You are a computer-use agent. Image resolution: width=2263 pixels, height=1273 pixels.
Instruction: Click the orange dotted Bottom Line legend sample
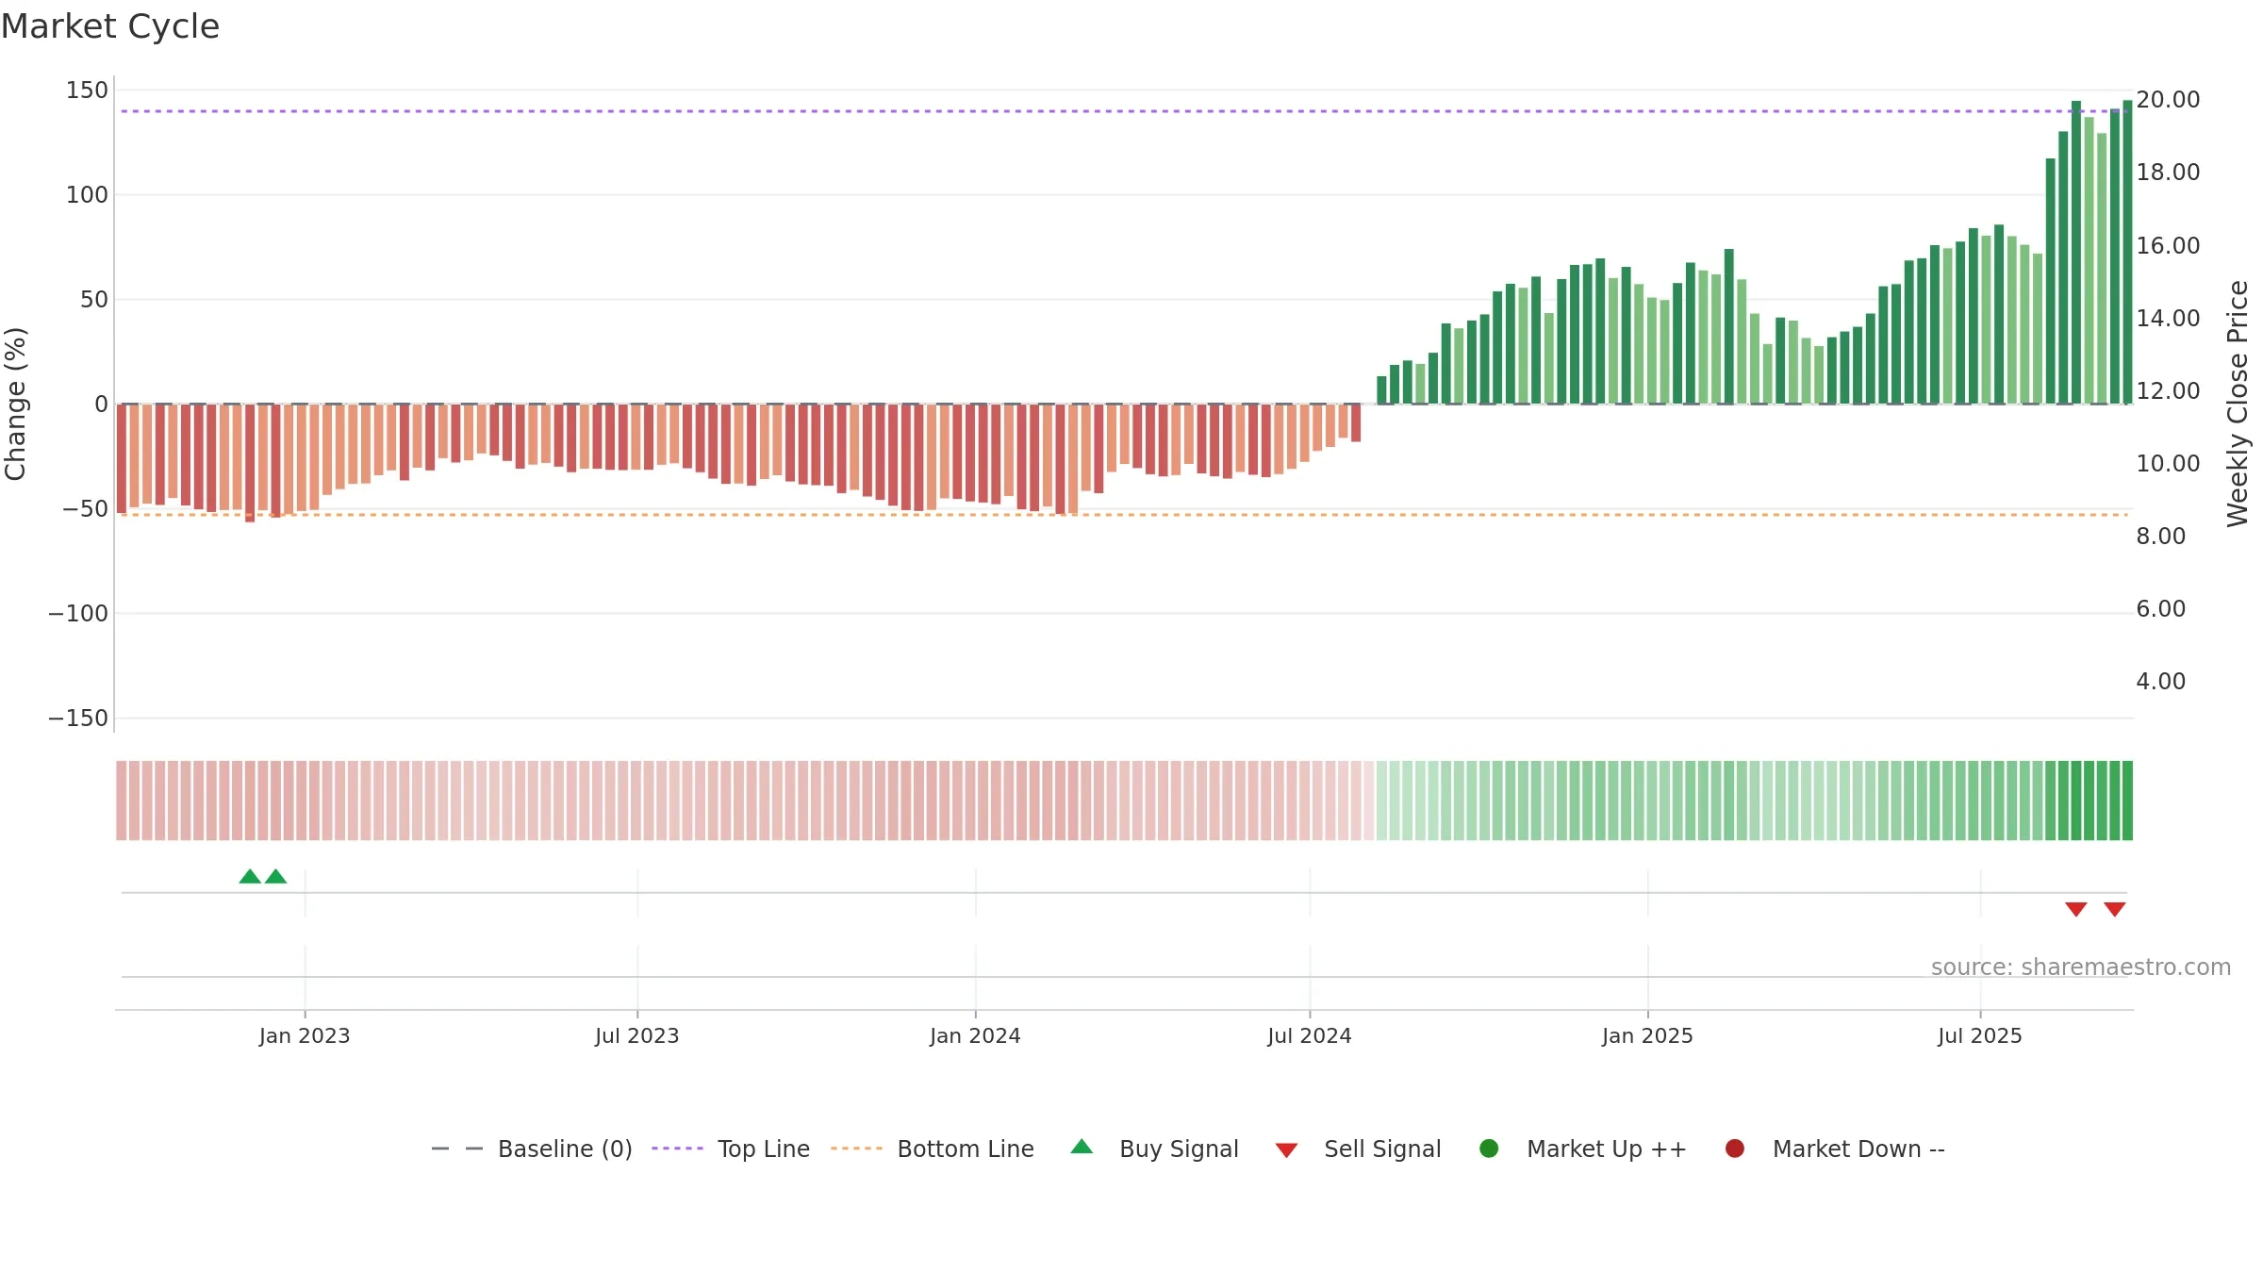[856, 1149]
